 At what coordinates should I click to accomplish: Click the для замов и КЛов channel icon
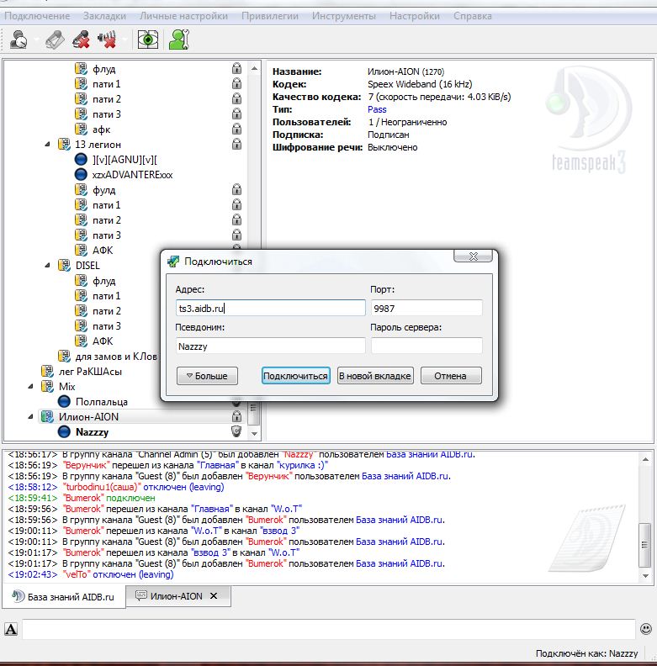click(64, 356)
